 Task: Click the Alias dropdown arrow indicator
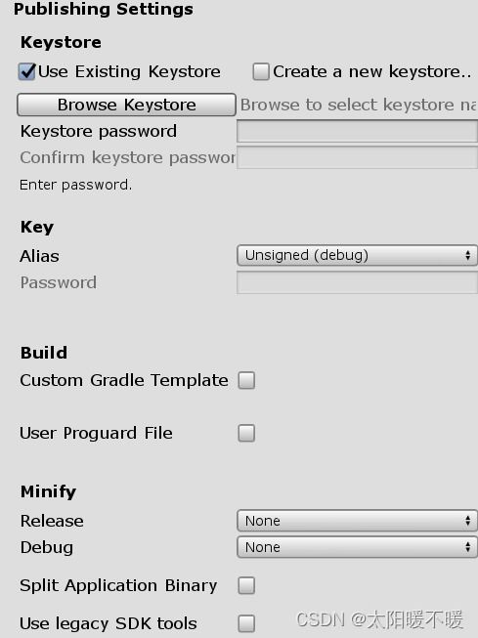[468, 255]
